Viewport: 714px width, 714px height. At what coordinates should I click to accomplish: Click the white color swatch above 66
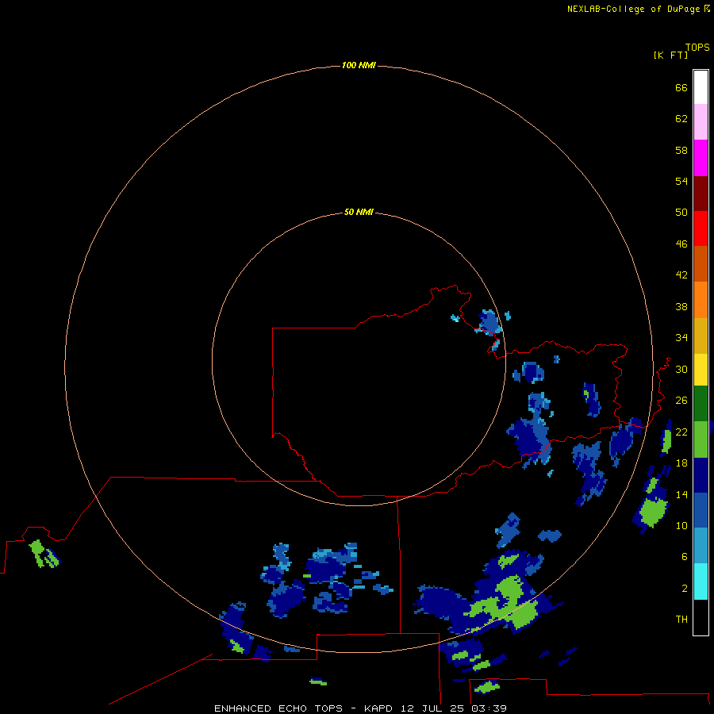click(x=701, y=87)
